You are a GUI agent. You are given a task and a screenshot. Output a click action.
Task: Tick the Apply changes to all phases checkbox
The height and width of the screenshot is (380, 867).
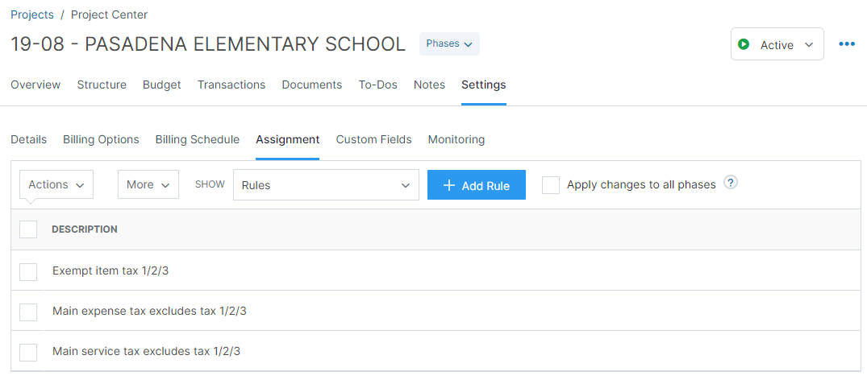tap(551, 185)
